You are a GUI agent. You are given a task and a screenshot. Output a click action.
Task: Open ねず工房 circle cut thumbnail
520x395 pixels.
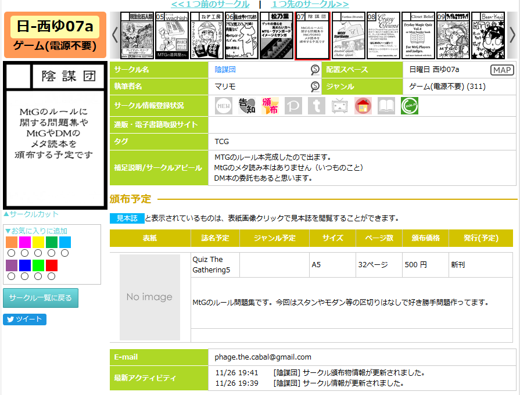pyautogui.click(x=207, y=35)
